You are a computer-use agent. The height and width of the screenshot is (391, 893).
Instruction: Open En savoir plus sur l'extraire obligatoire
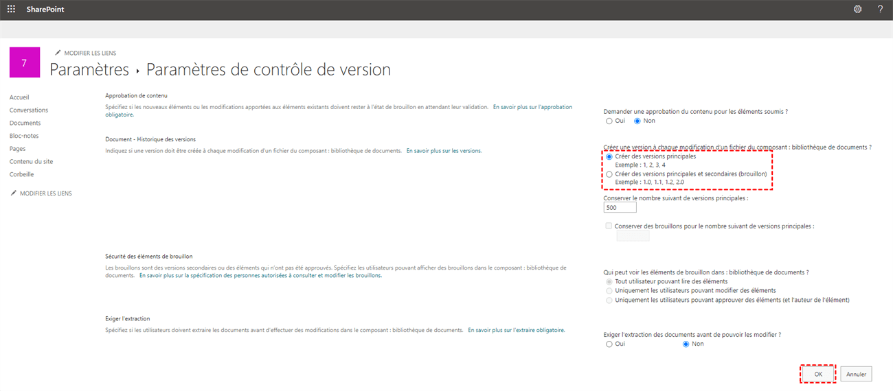(x=517, y=330)
